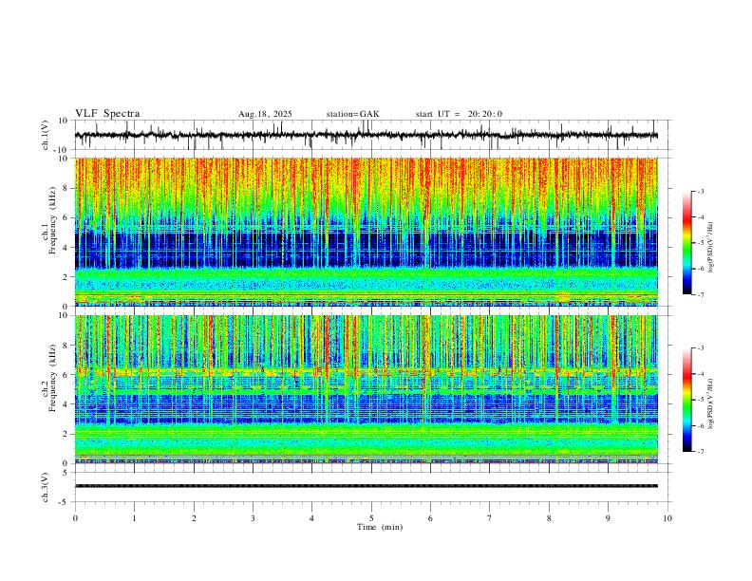Viewport: 752px width, 581px height.
Task: Click the ch.1 voltage waveform trace
Action: [367, 135]
